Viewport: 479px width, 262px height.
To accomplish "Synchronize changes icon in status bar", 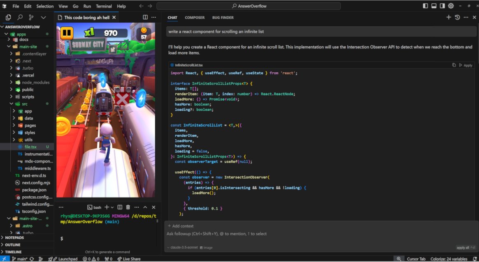I will pyautogui.click(x=31, y=259).
